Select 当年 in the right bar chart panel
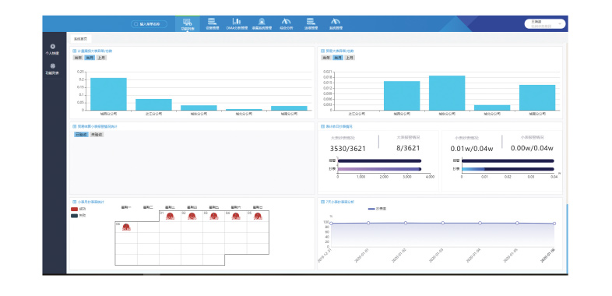The image size is (612, 296). [326, 58]
